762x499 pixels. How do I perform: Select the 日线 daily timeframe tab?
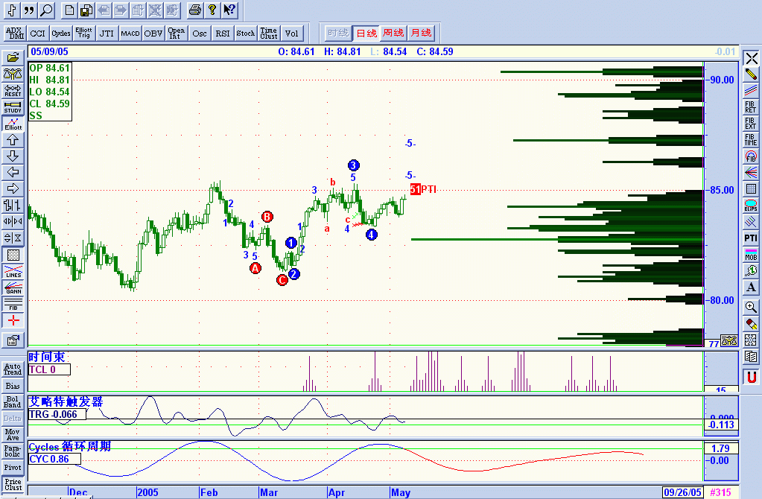366,33
